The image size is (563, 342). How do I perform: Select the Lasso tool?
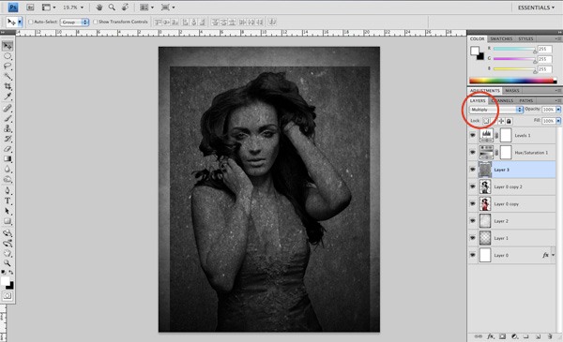click(x=8, y=67)
